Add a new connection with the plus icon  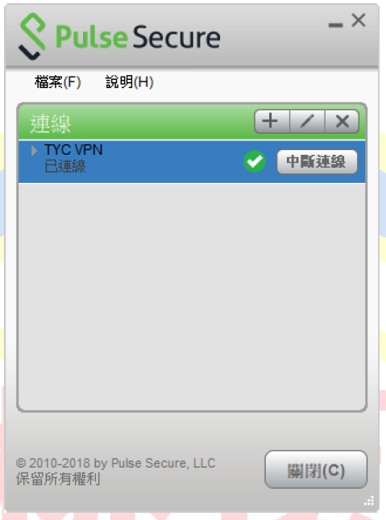click(x=272, y=121)
